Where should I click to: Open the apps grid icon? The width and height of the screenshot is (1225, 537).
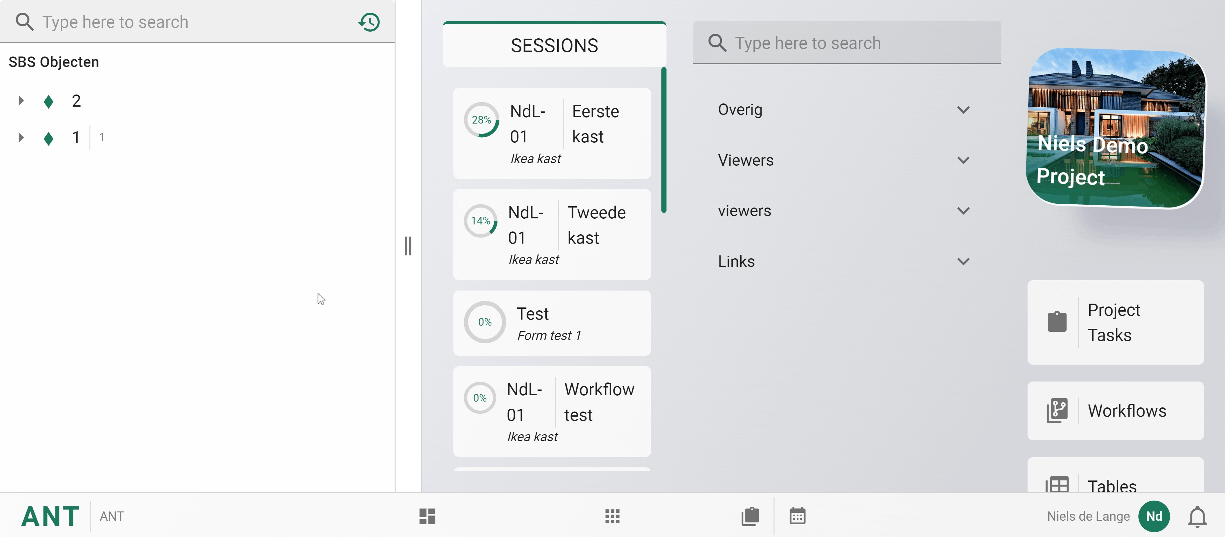(612, 516)
